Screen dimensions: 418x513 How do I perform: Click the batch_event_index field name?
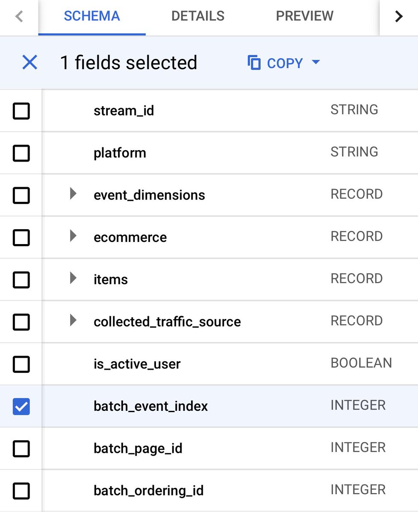[x=150, y=406]
